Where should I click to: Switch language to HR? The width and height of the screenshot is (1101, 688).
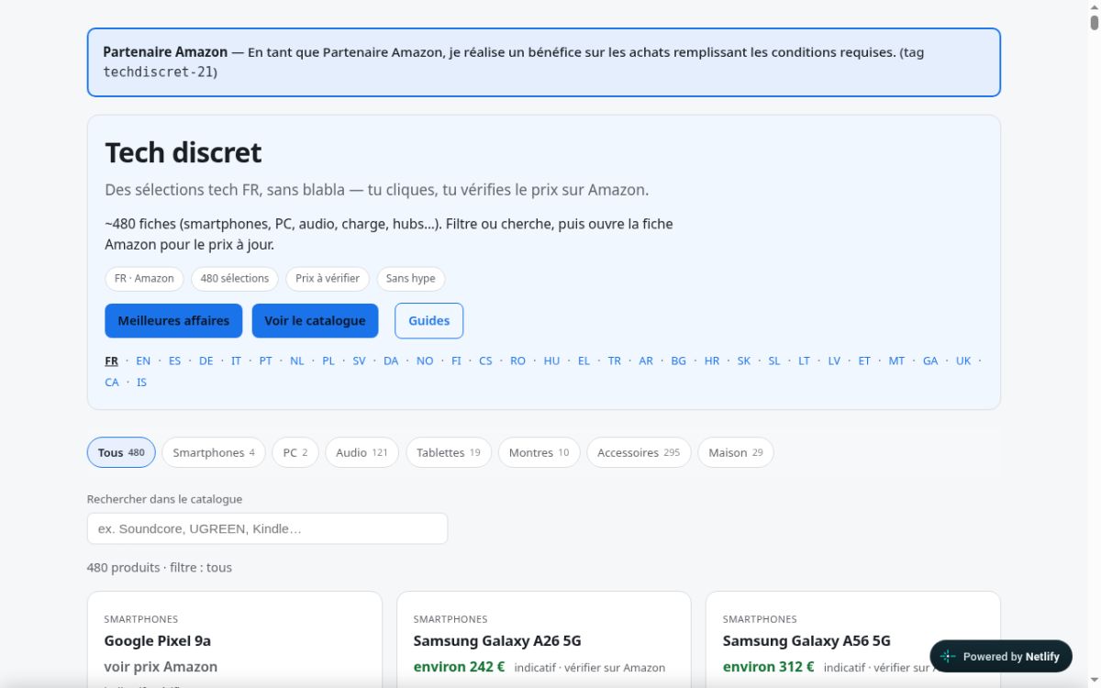712,361
